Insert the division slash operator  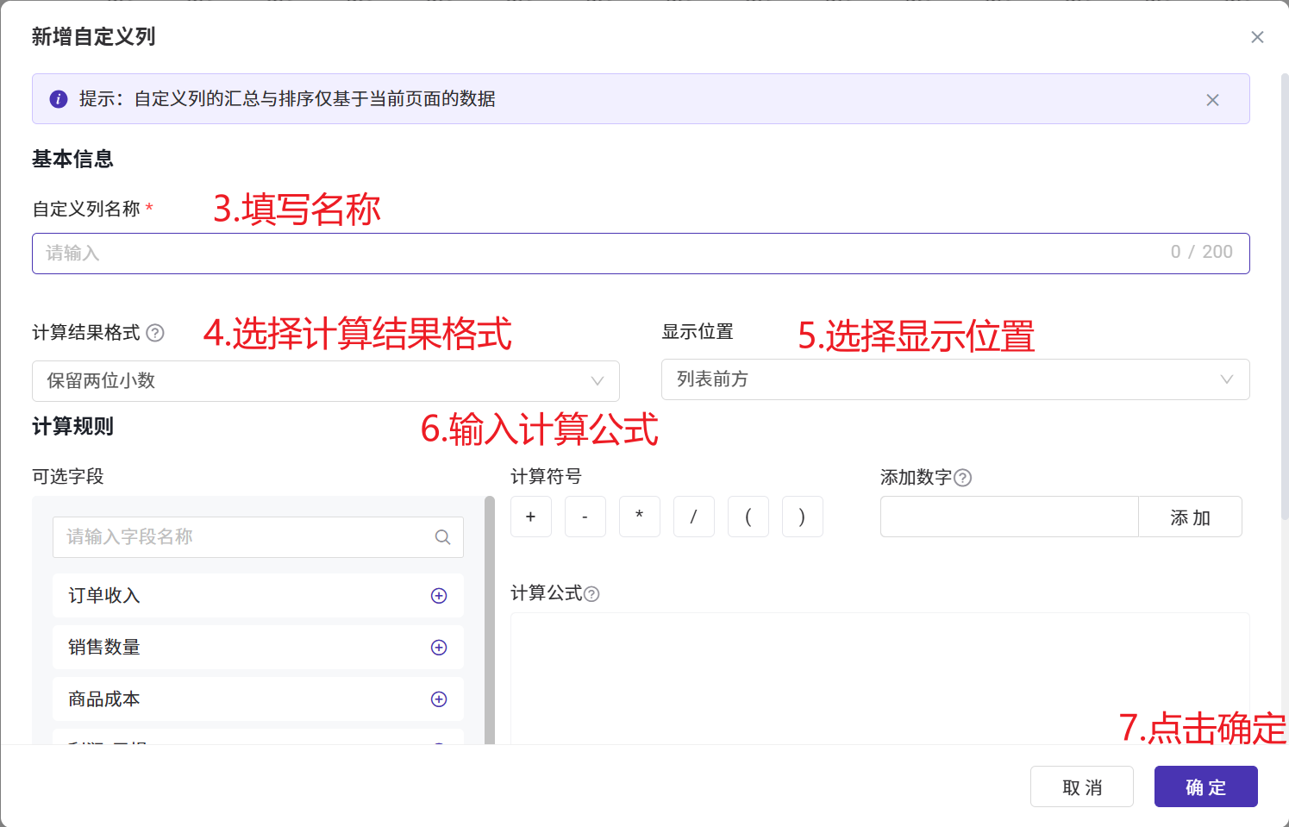point(693,517)
